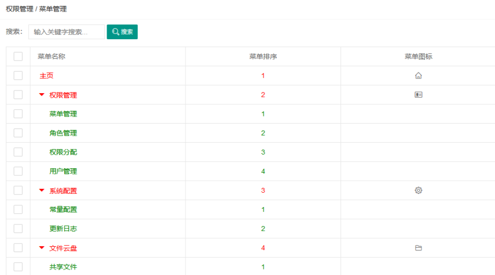
Task: Click the 菜单排序 column header
Action: [x=263, y=57]
